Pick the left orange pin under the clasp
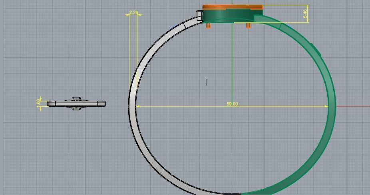The image size is (370, 195). coord(208,25)
